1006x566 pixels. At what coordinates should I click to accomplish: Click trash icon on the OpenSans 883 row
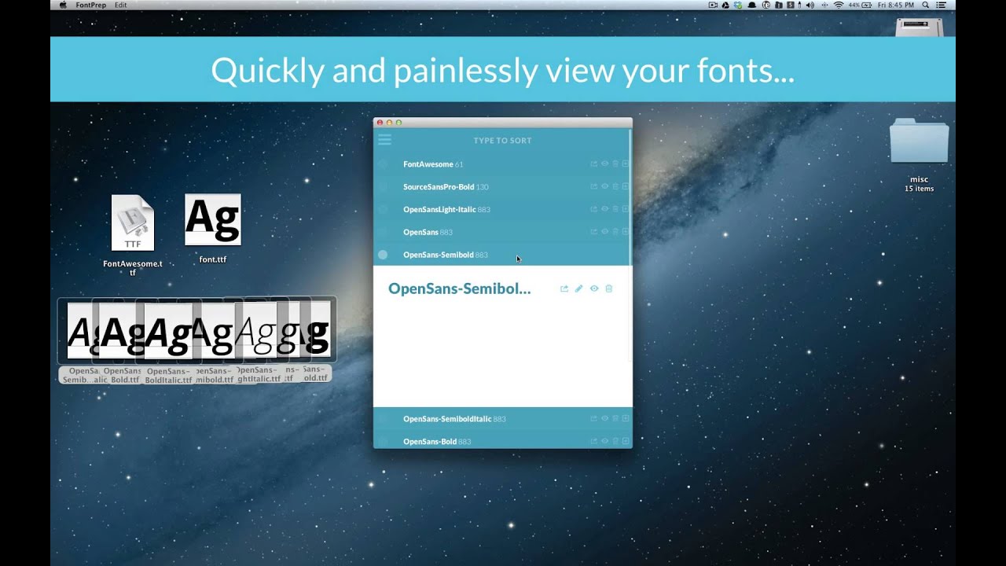[615, 232]
